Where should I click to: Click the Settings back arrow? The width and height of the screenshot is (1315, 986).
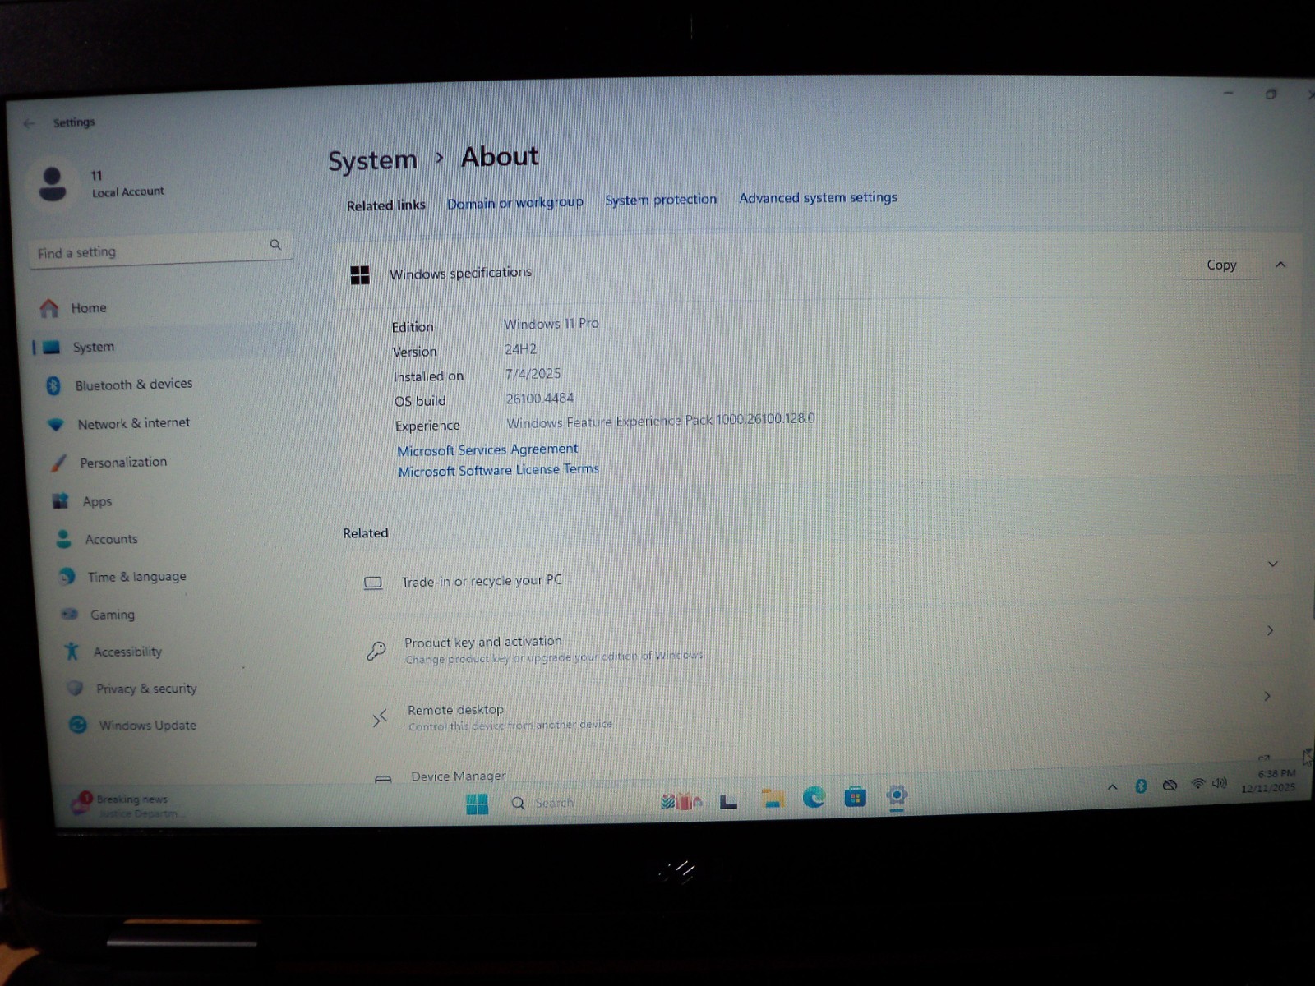click(30, 123)
